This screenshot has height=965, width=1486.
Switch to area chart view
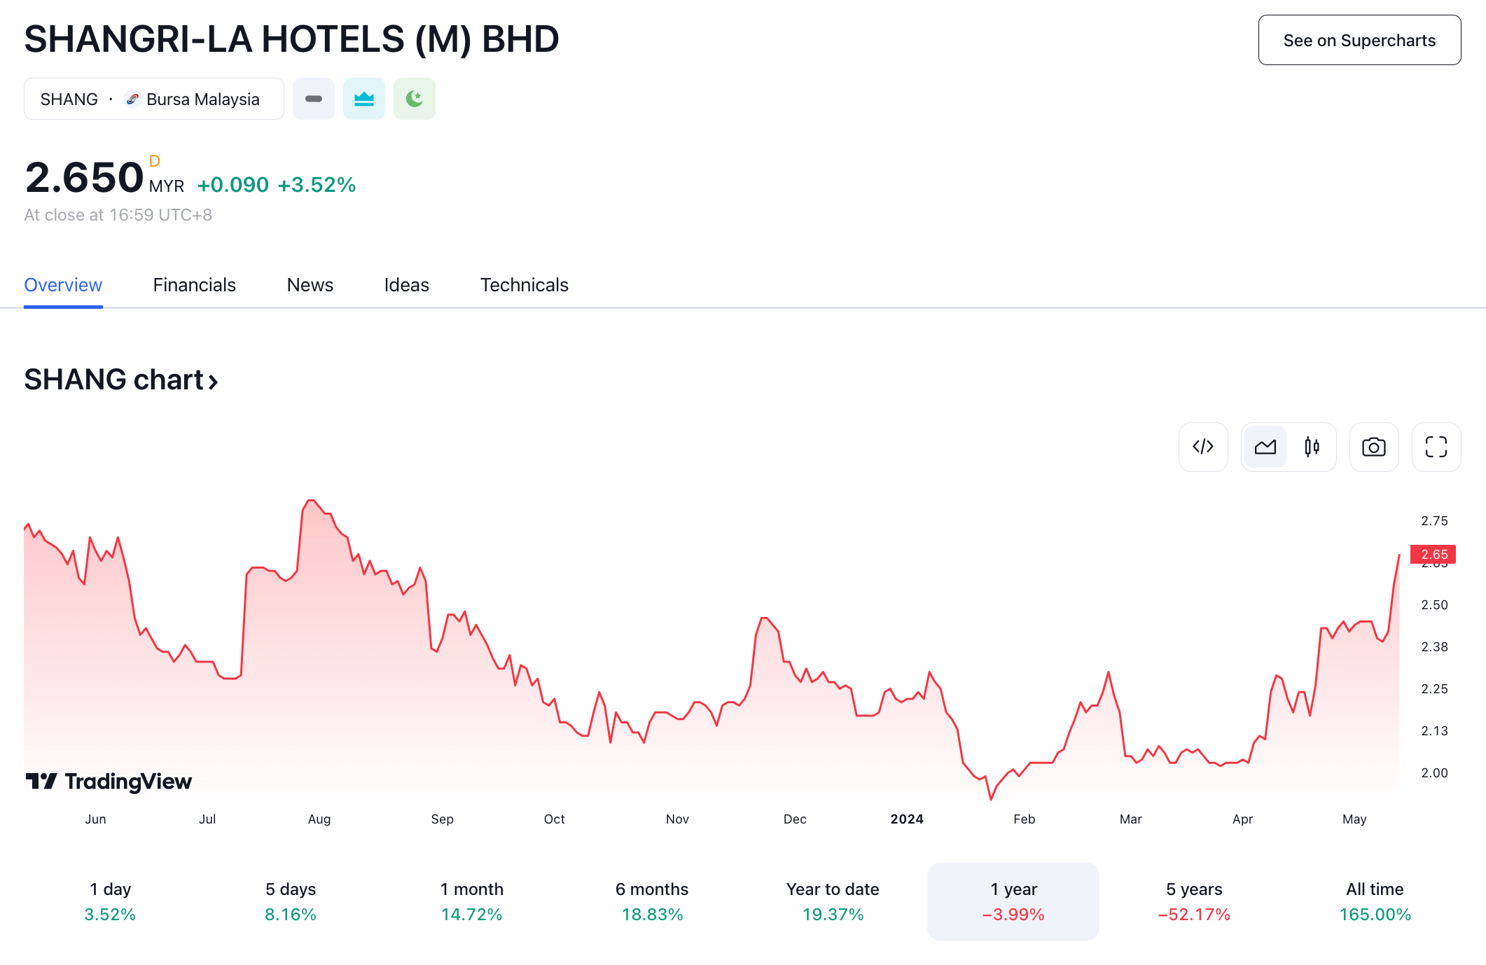tap(1265, 447)
